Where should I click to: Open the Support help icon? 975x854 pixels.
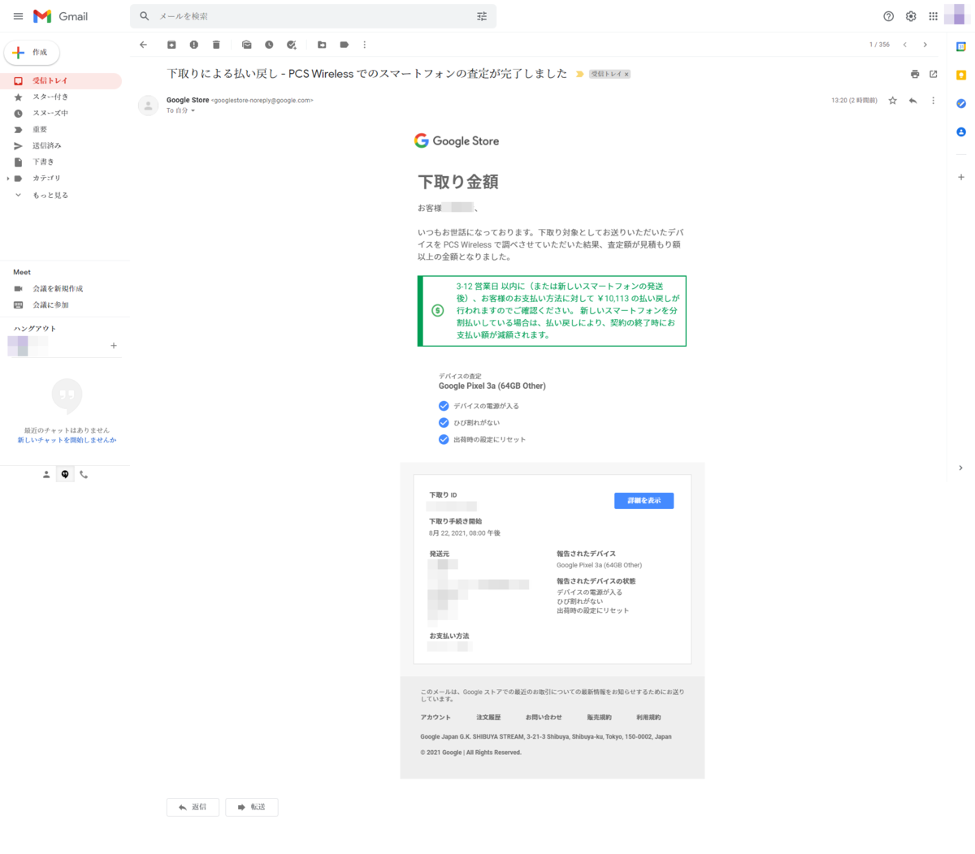889,16
